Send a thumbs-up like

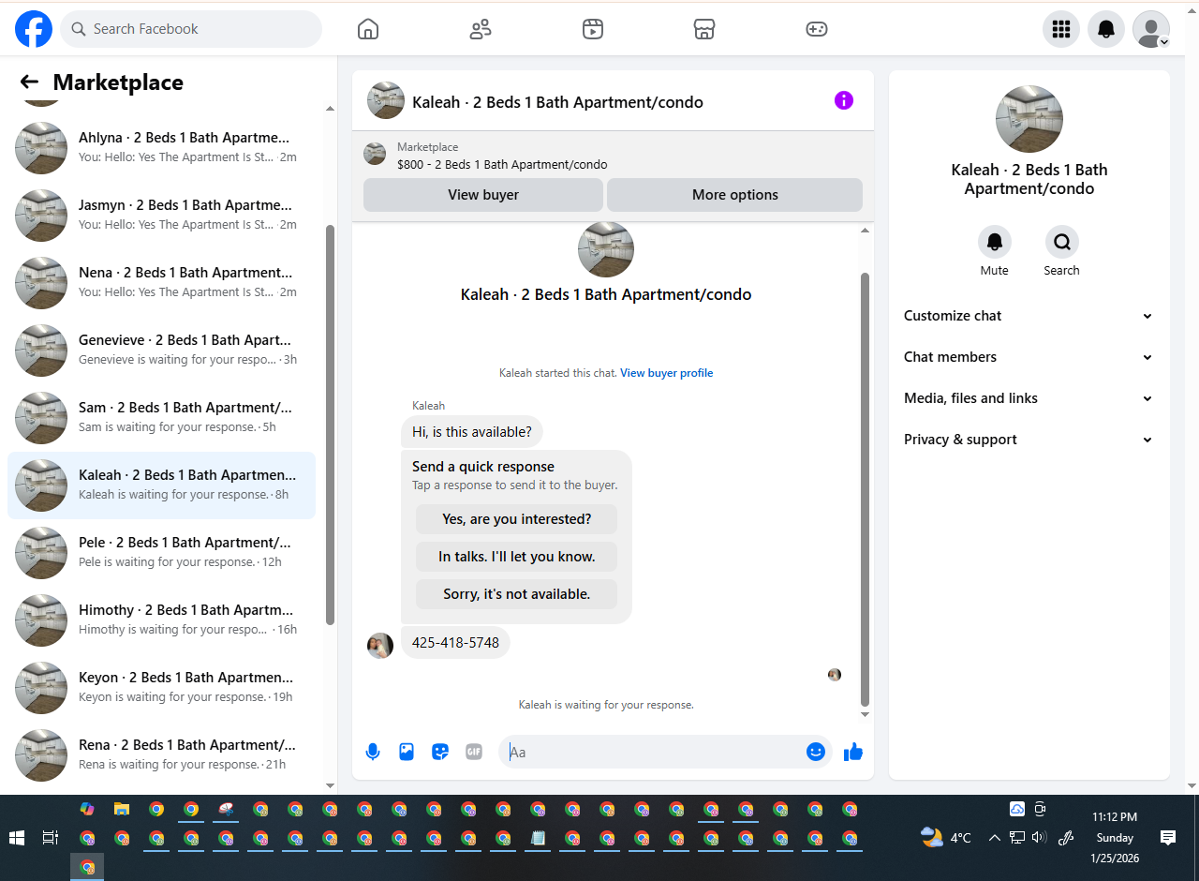pos(853,752)
